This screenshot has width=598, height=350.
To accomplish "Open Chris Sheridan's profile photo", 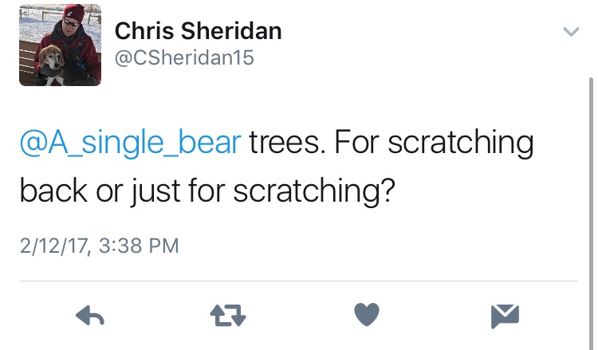I will [x=61, y=45].
